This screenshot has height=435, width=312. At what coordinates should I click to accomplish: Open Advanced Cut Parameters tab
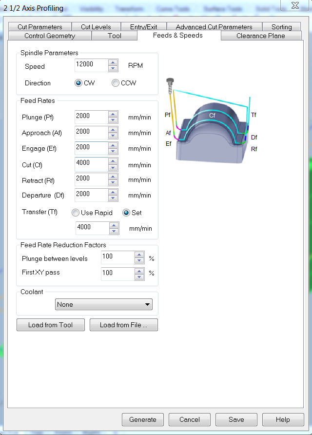(x=214, y=27)
